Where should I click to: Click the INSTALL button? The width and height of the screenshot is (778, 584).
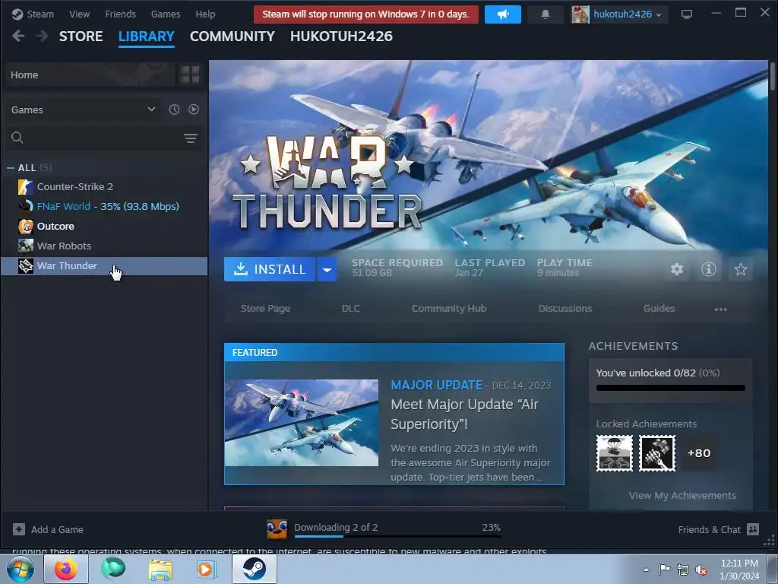270,269
